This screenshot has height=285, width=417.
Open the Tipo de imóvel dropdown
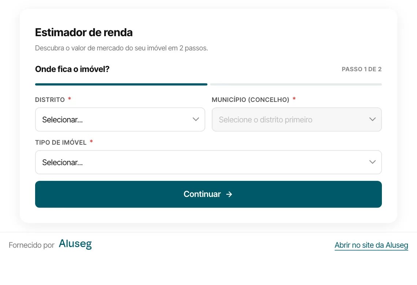coord(209,162)
